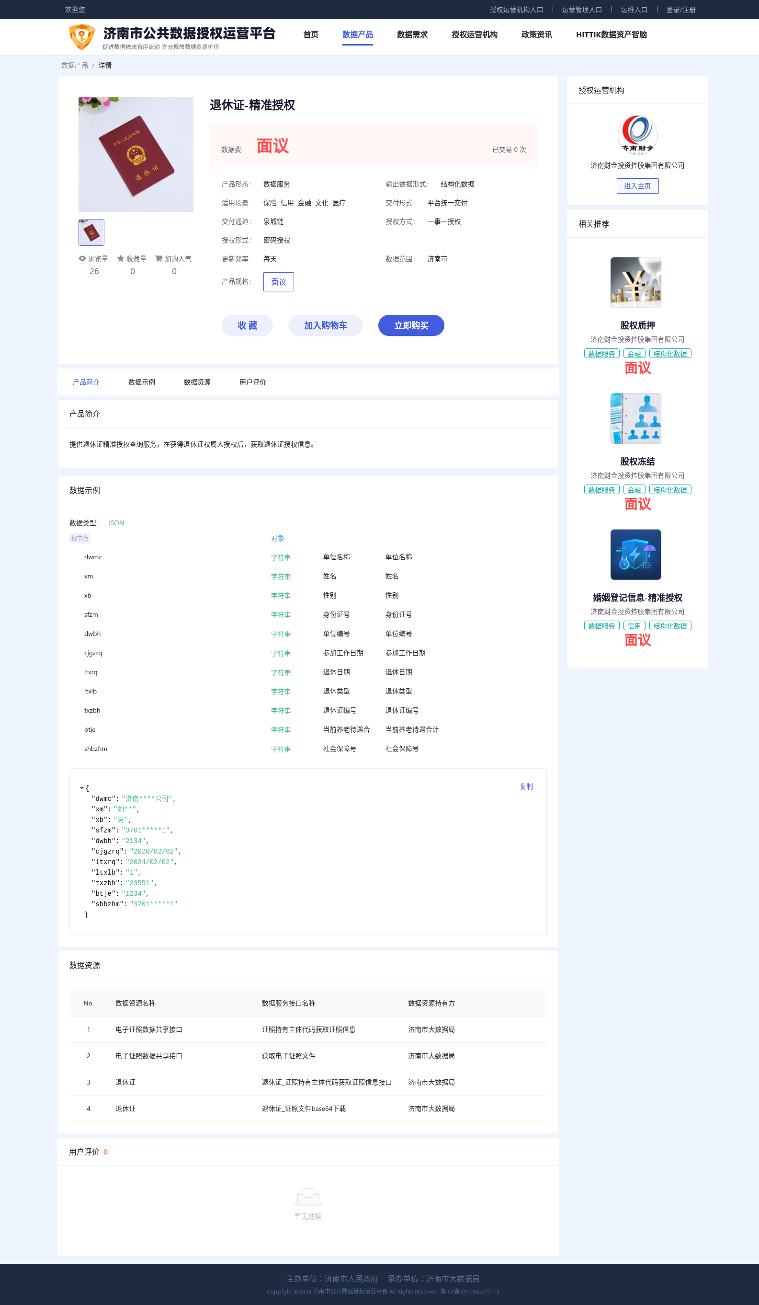Click 证照持有主体代码获取证照信息 interface cell

(x=308, y=1029)
